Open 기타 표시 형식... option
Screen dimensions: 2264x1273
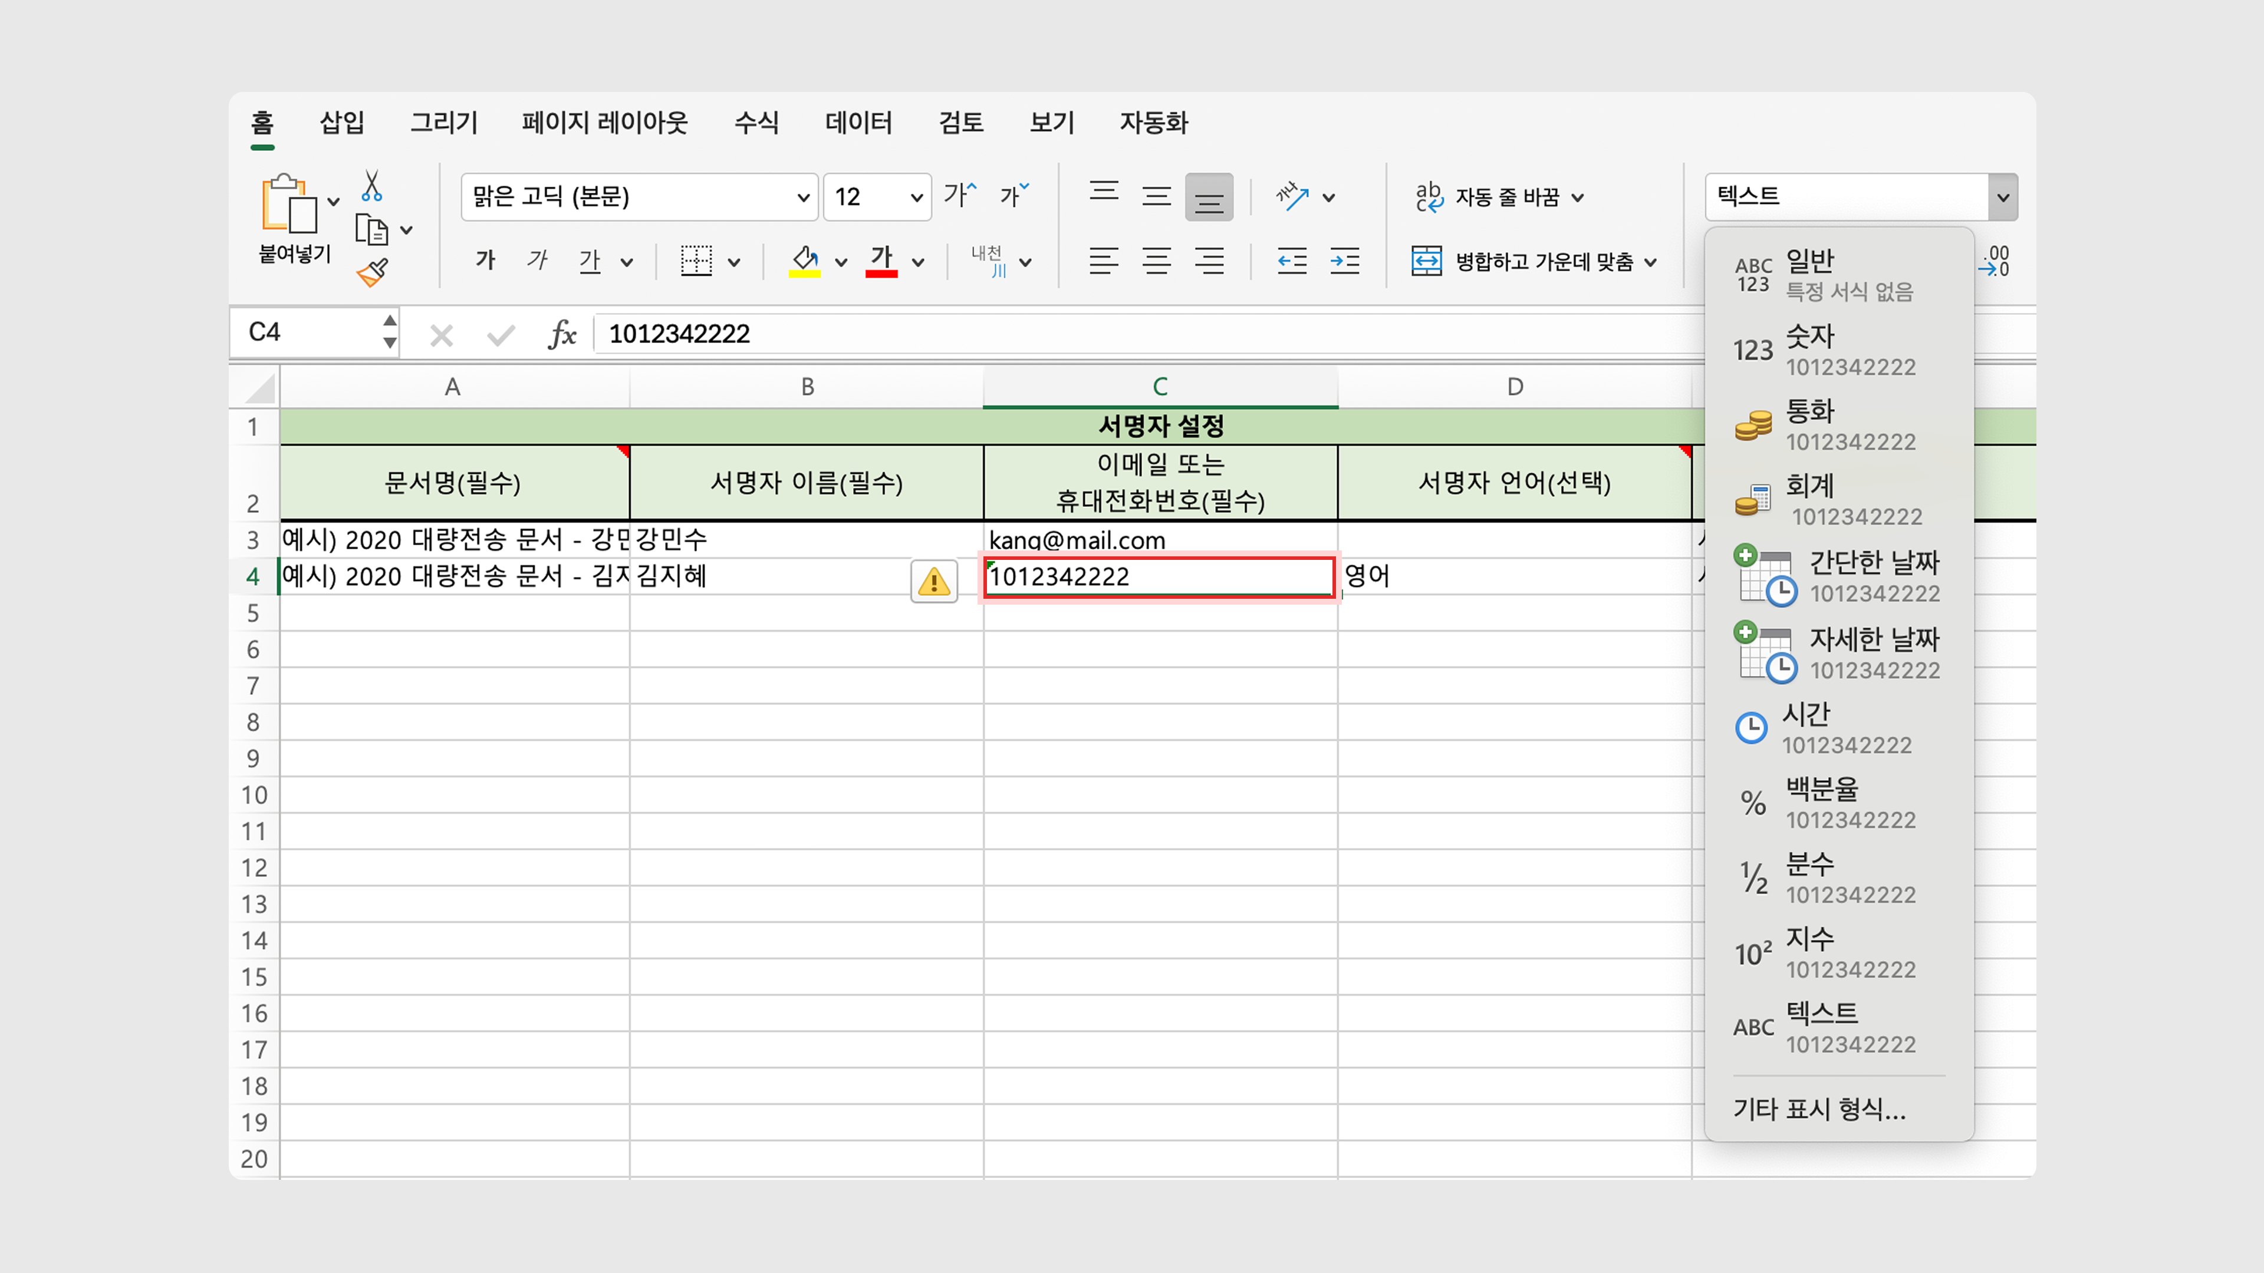click(x=1819, y=1109)
